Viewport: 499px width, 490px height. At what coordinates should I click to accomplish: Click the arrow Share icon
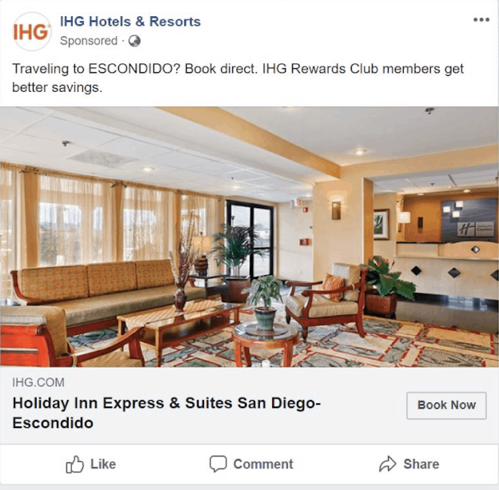(x=388, y=464)
